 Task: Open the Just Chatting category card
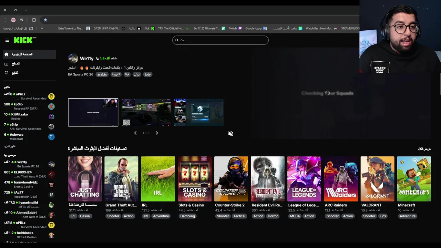point(85,179)
